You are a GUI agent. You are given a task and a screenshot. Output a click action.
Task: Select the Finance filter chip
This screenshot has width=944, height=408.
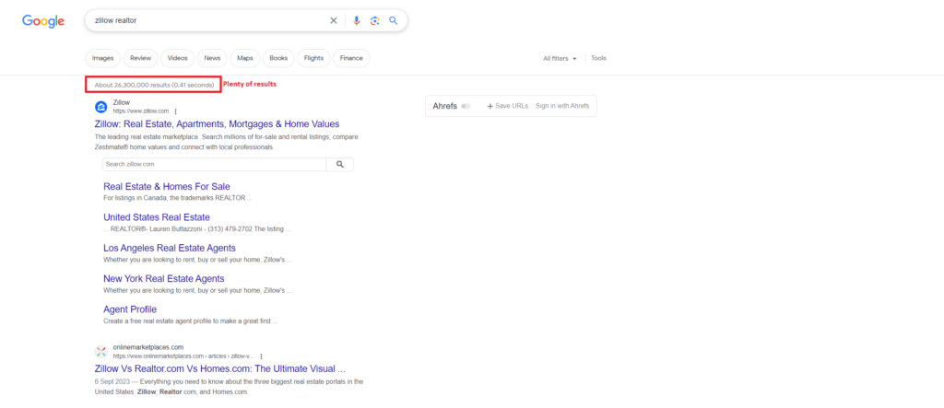(351, 58)
